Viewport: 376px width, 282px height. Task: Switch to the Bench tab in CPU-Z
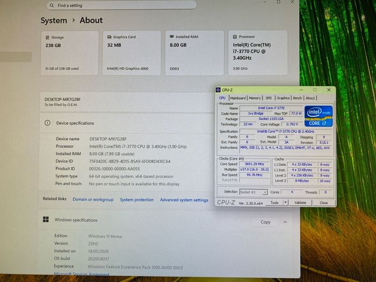click(298, 98)
